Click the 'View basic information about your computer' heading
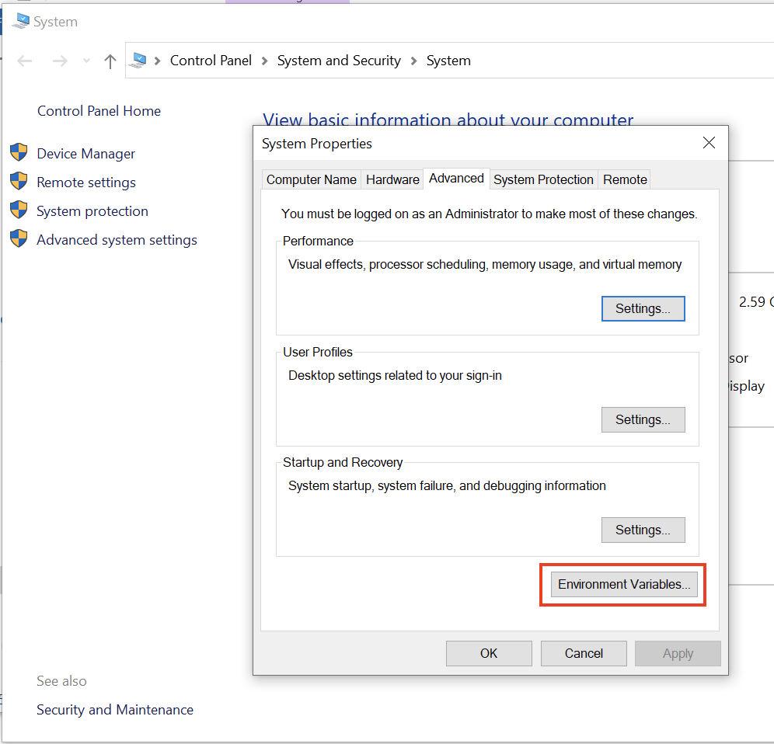 448,119
